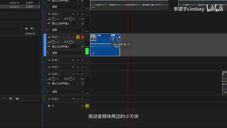Click the stereo pan icon on 轨道 7
227x128 pixels.
point(66,42)
